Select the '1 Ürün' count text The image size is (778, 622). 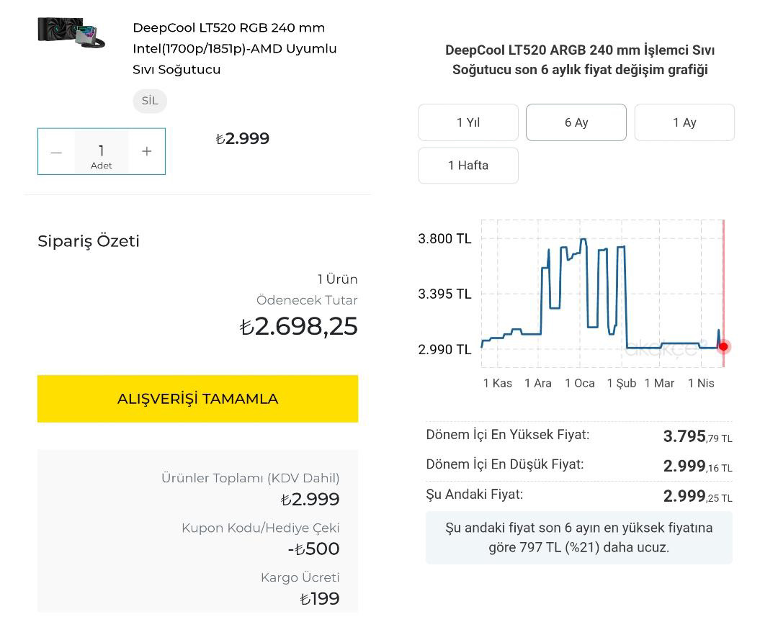[337, 279]
